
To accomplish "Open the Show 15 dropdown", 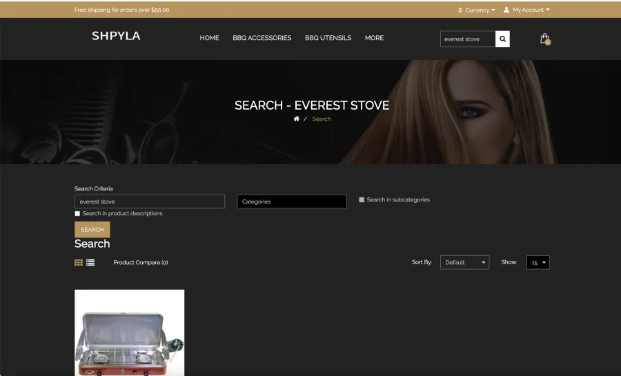I will pyautogui.click(x=538, y=262).
